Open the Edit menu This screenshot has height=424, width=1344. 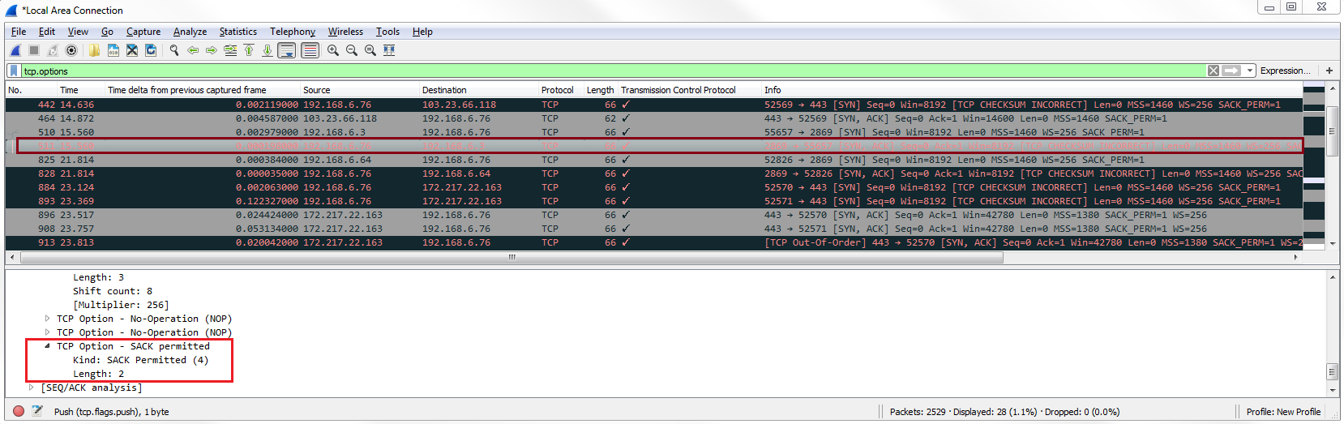coord(47,32)
